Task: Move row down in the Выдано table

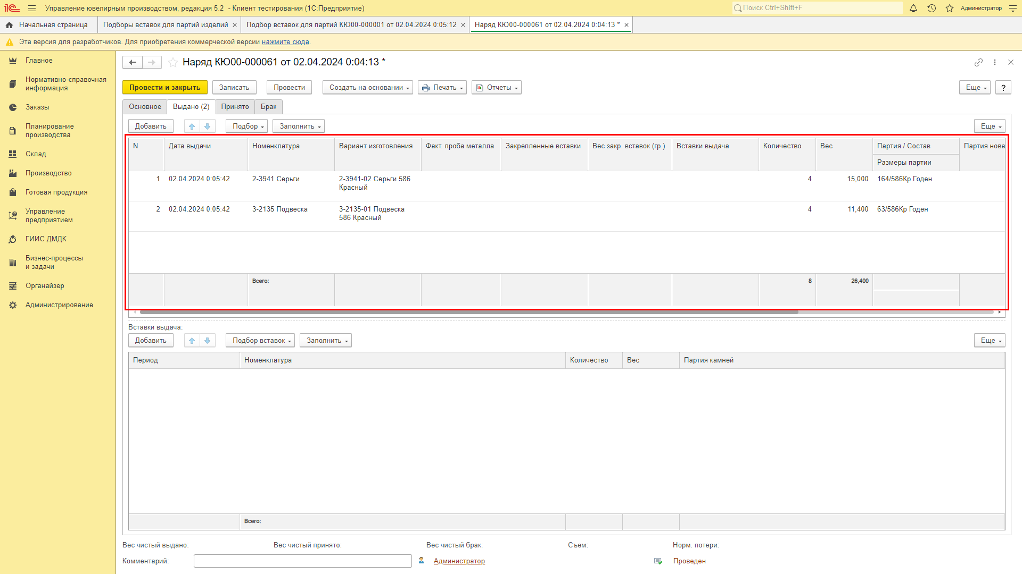Action: (208, 126)
